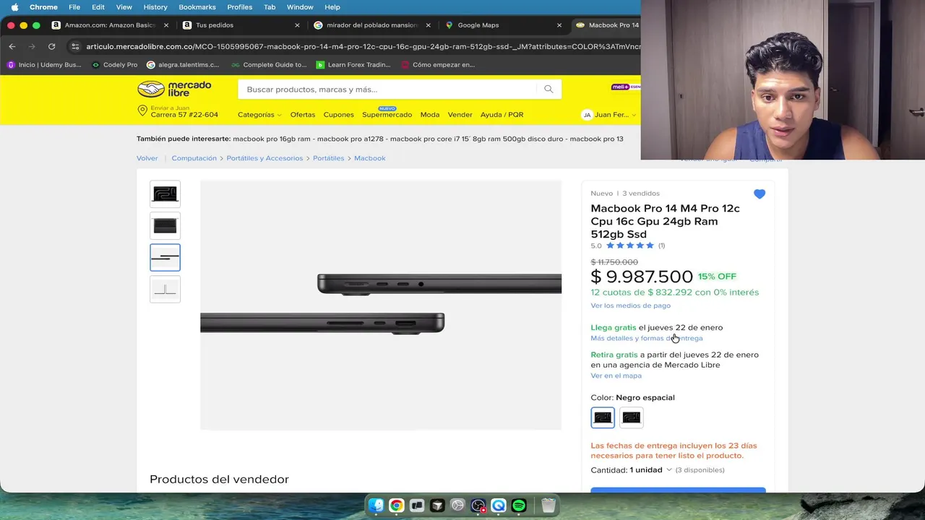Click the (1) reviews count
This screenshot has height=520, width=925.
pyautogui.click(x=661, y=246)
